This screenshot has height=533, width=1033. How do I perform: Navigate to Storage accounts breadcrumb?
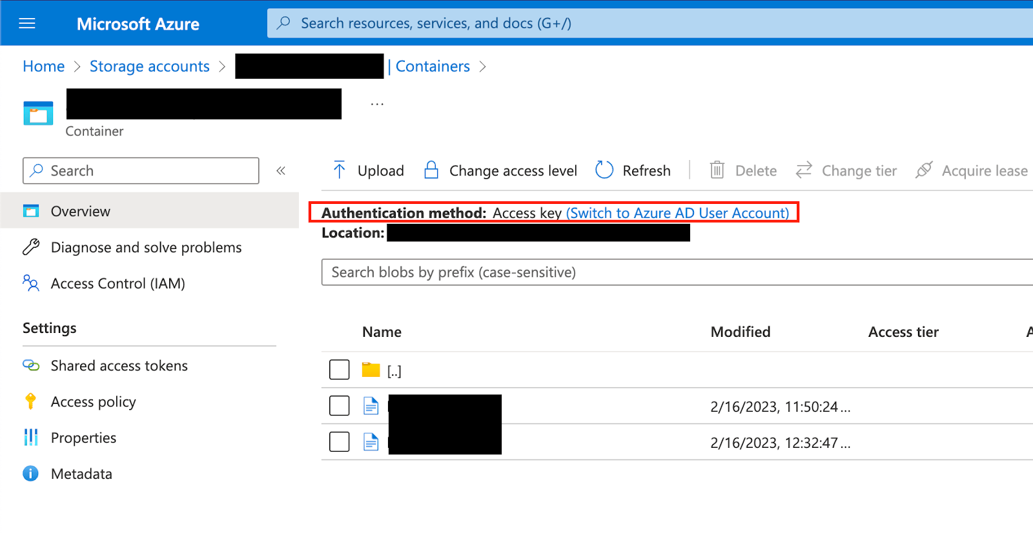pos(149,66)
